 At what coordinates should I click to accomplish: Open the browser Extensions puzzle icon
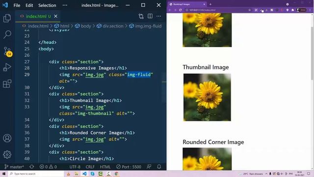click(x=292, y=10)
